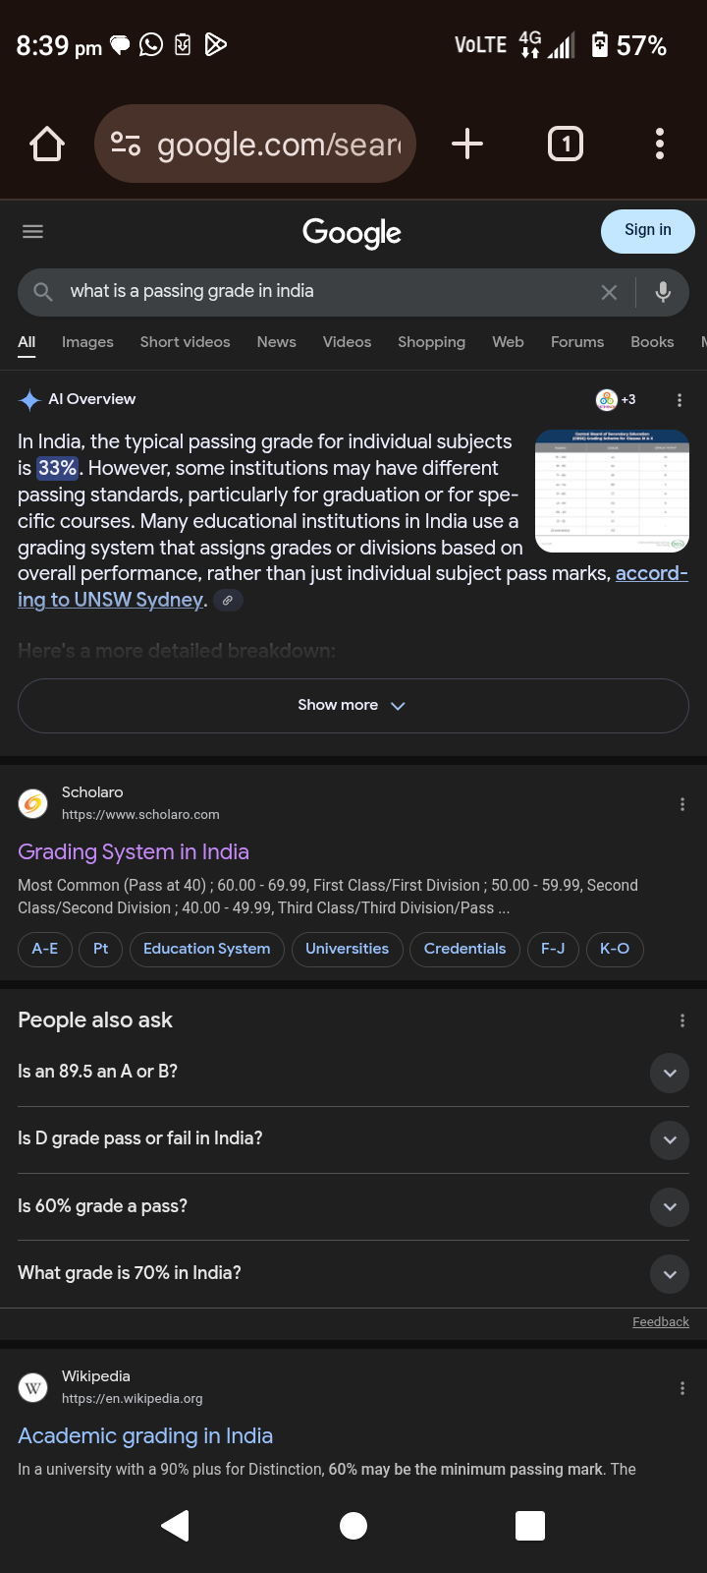Image resolution: width=707 pixels, height=1573 pixels.
Task: Open Google hamburger menu
Action: coord(32,232)
